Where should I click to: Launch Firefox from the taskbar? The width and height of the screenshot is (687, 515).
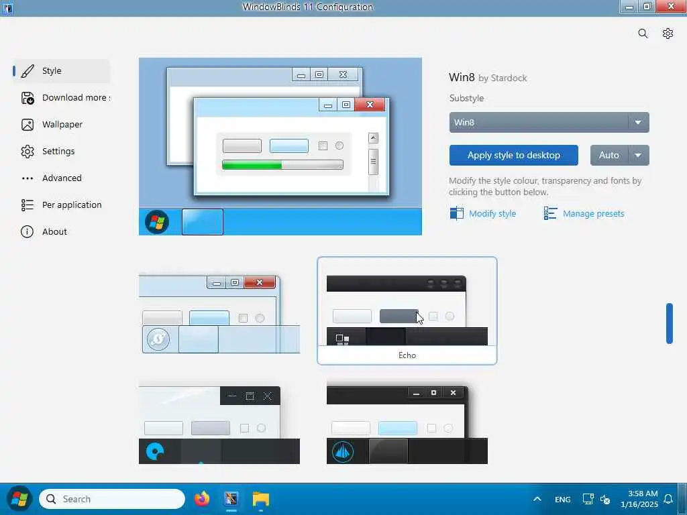[x=202, y=499]
